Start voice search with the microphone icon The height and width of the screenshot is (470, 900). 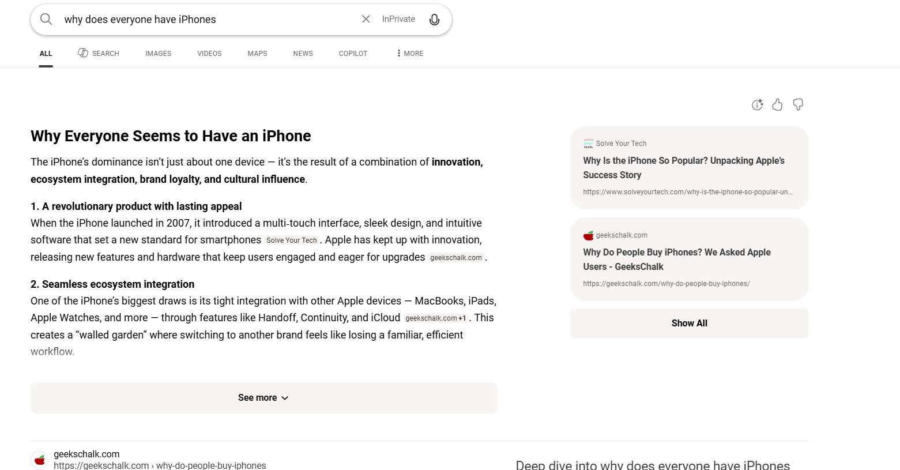coord(434,20)
